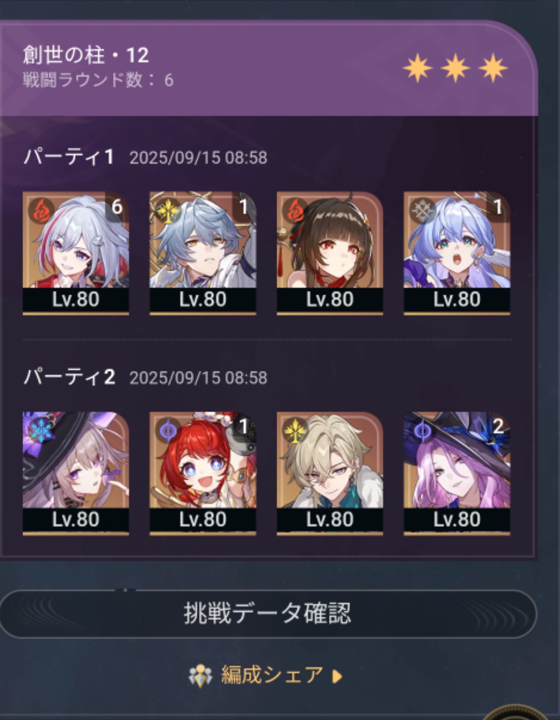Click the quantum element icon on pink-haired witch
560x720 pixels.
click(423, 431)
